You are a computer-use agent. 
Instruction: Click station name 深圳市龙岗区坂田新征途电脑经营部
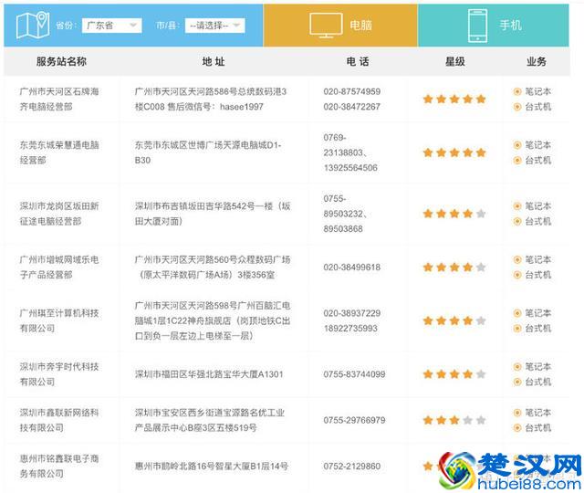point(59,214)
